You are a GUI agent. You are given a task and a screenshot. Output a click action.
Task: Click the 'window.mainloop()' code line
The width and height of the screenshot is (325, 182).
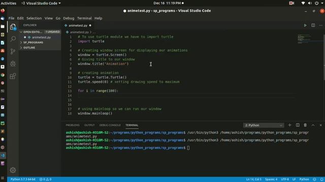[x=95, y=113]
